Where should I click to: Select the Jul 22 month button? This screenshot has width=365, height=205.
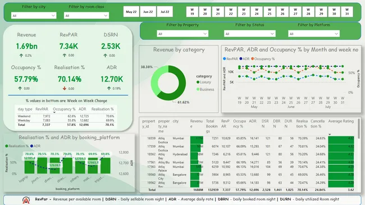[x=165, y=12]
